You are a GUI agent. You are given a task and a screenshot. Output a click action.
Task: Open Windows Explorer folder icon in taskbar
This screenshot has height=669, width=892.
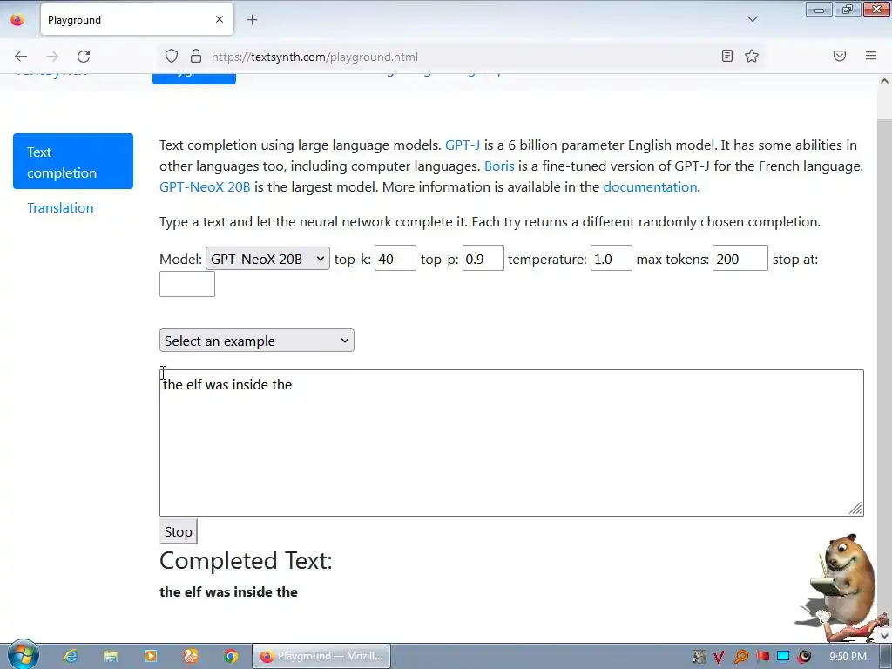coord(111,656)
